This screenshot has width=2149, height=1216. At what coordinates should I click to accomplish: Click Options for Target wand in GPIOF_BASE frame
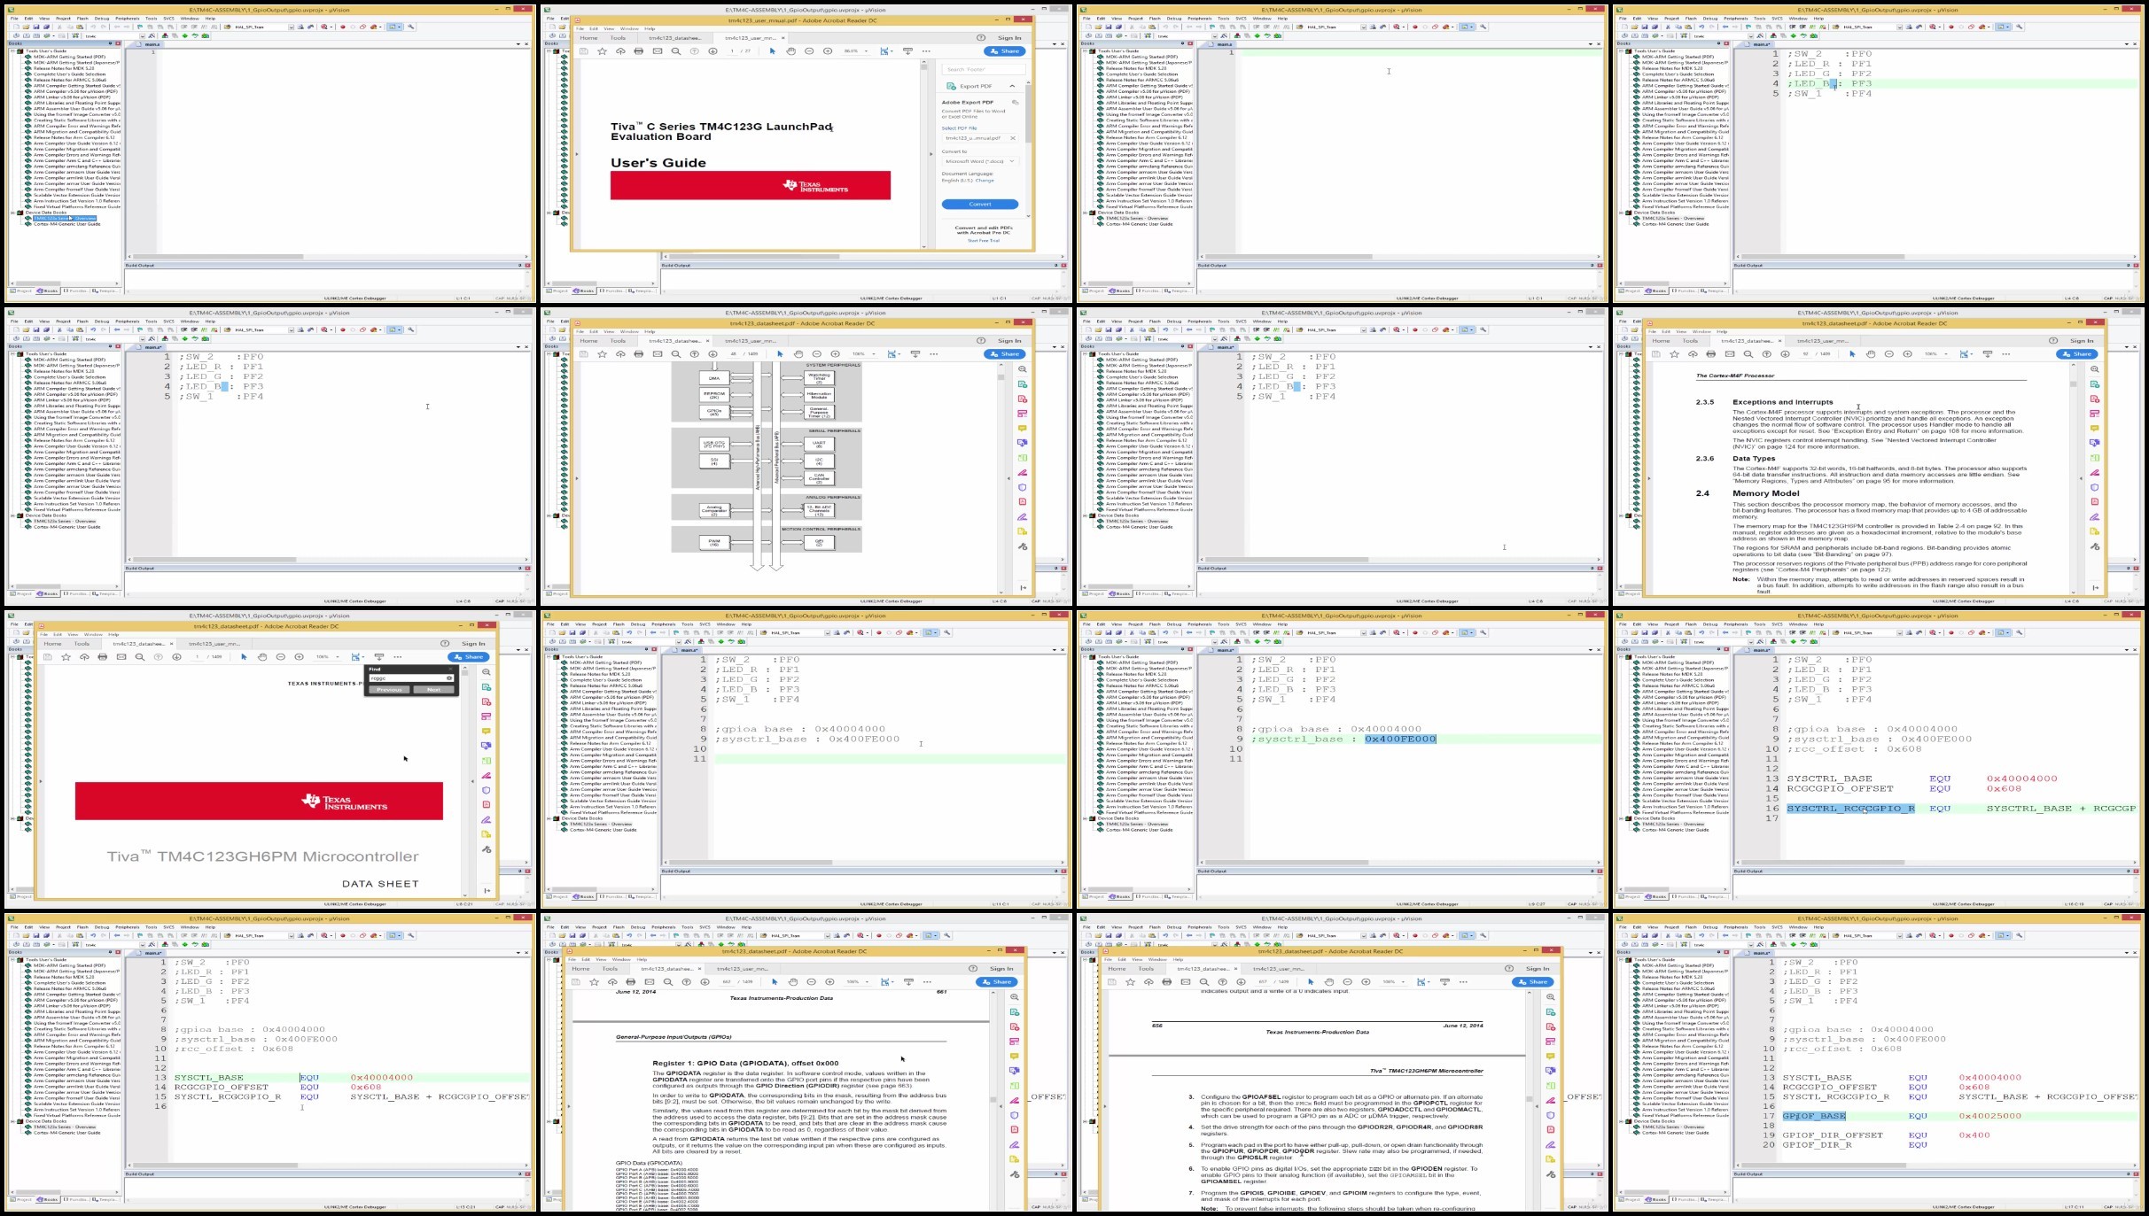click(x=1760, y=944)
